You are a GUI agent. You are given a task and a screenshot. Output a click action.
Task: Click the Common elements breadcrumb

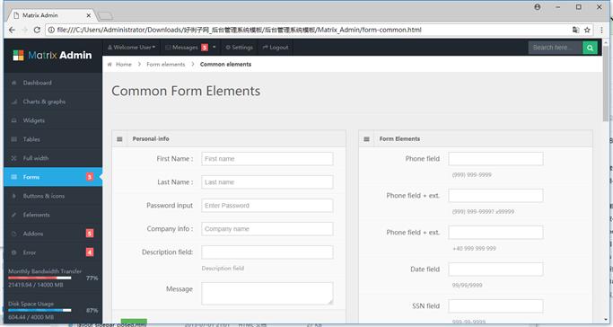click(225, 64)
